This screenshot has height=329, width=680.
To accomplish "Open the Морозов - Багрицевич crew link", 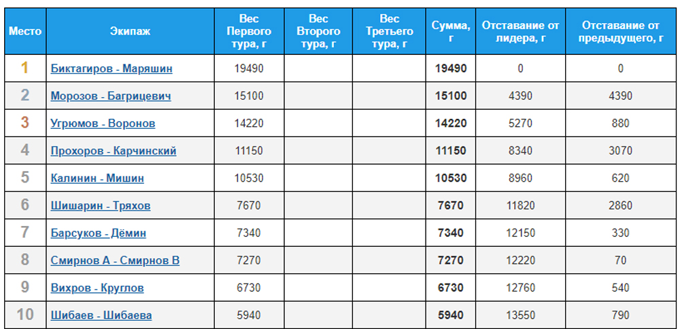I will 111,96.
